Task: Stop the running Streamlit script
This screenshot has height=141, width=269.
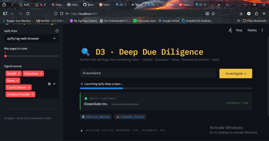Action: point(239,30)
